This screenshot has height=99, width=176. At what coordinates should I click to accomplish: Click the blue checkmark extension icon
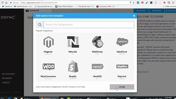(x=138, y=2)
